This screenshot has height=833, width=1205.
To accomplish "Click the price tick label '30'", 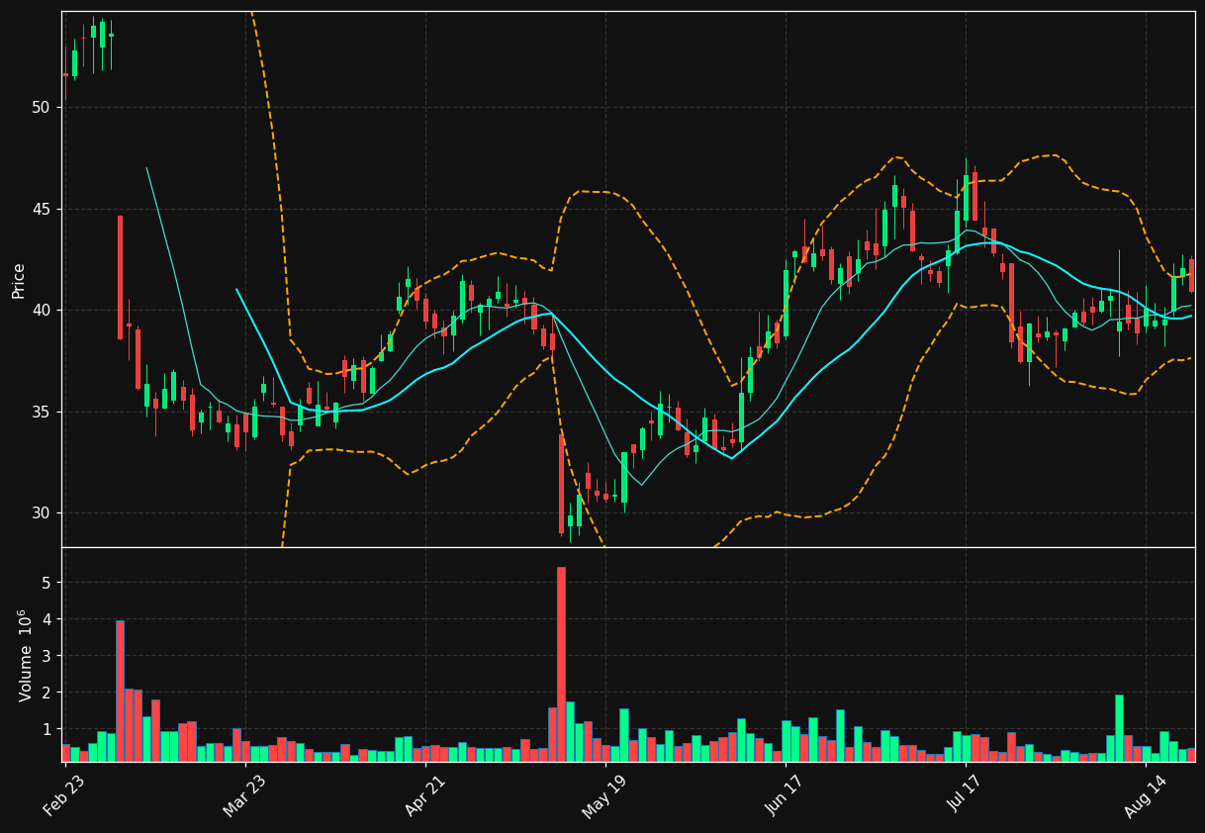I will pos(41,512).
